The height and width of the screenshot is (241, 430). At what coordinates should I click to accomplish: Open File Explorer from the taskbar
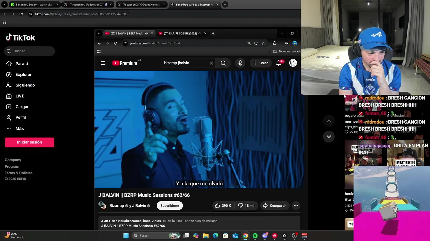206,236
